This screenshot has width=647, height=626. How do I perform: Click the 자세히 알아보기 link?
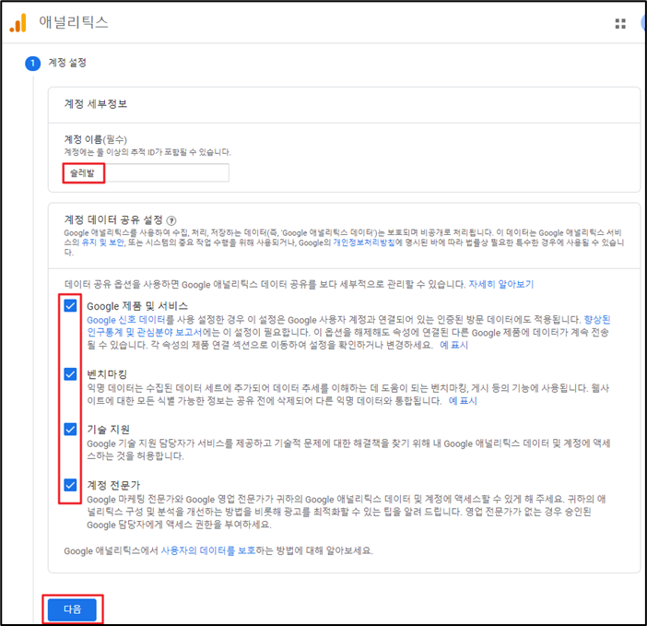(501, 284)
